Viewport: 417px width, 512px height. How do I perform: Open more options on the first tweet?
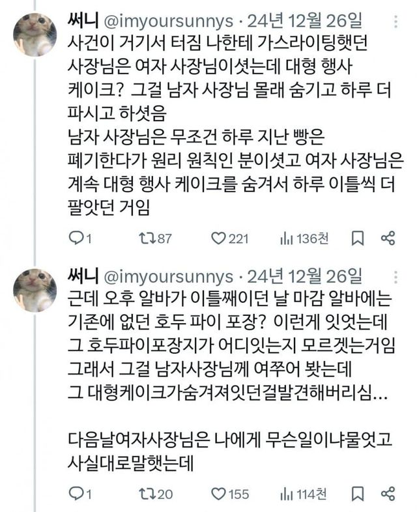[x=395, y=21]
